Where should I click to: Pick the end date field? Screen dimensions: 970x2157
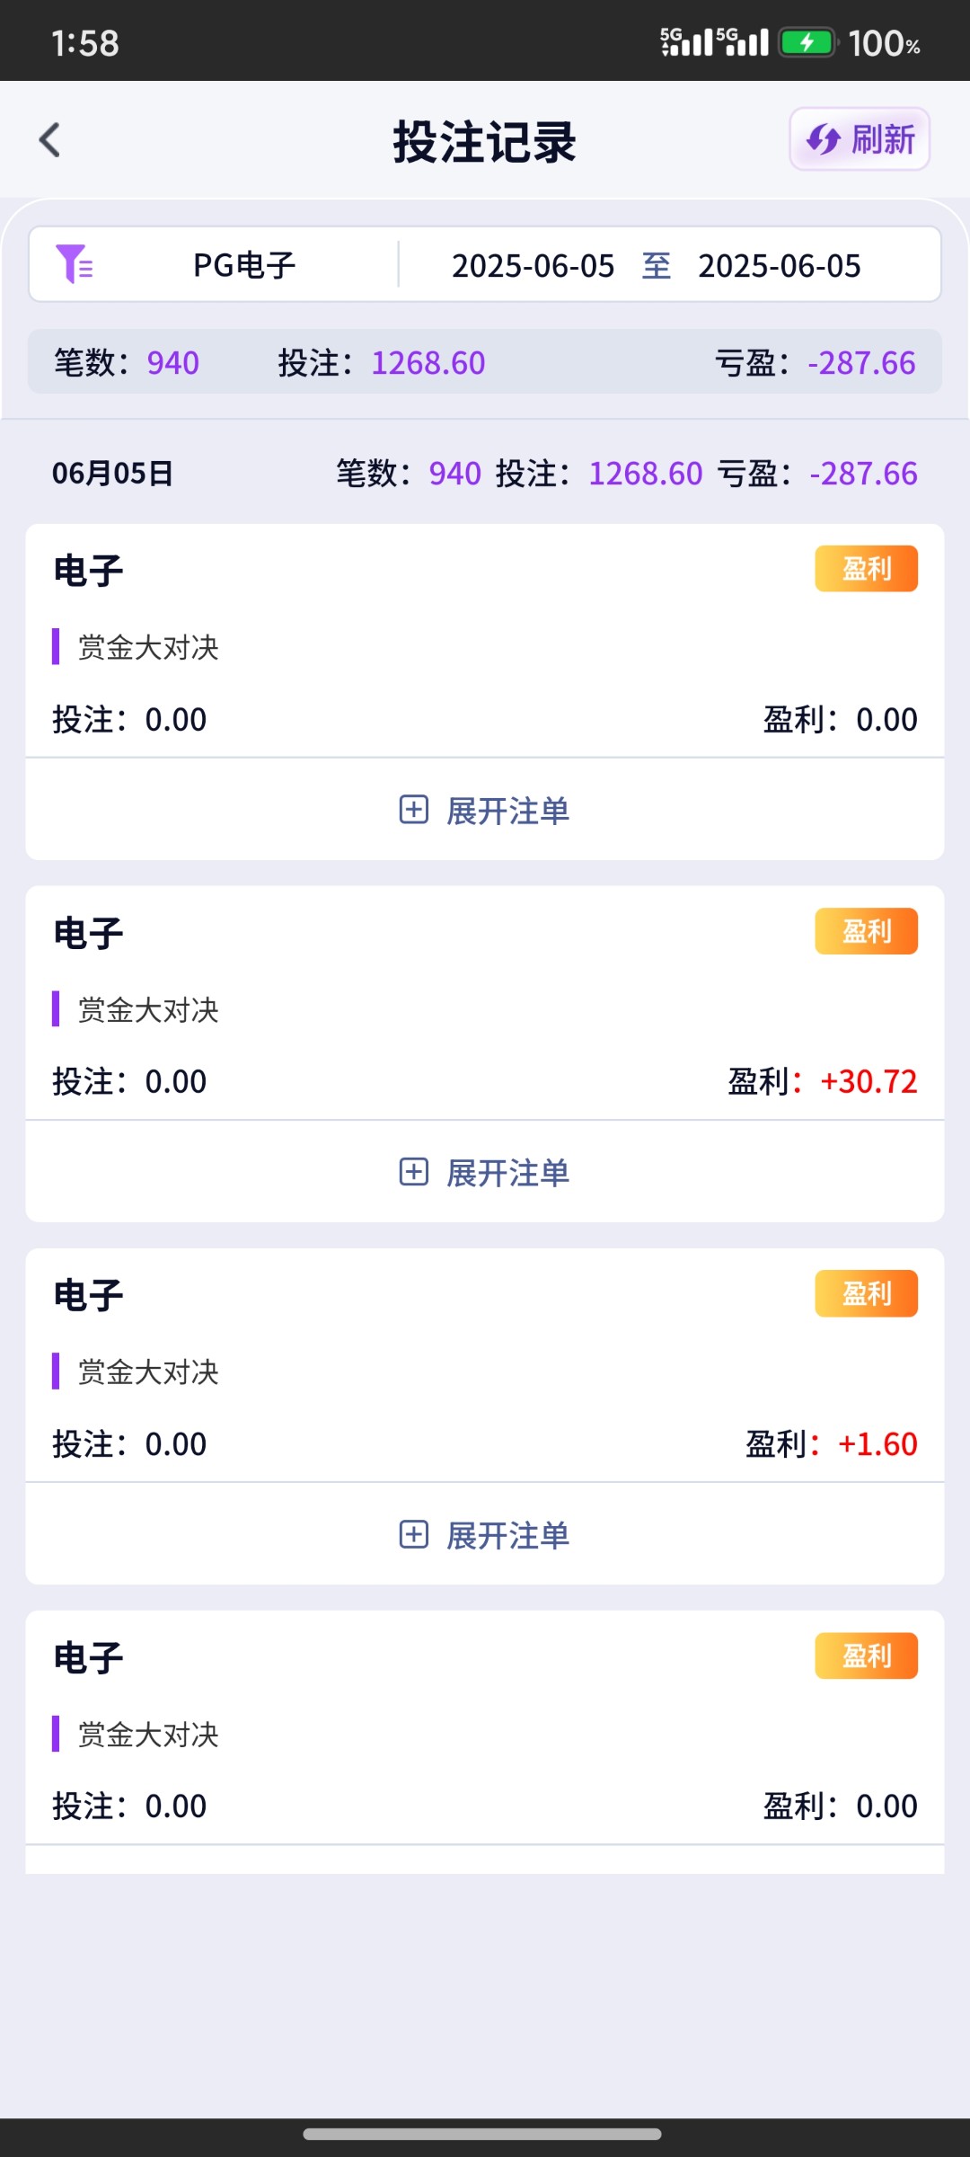[x=779, y=266]
